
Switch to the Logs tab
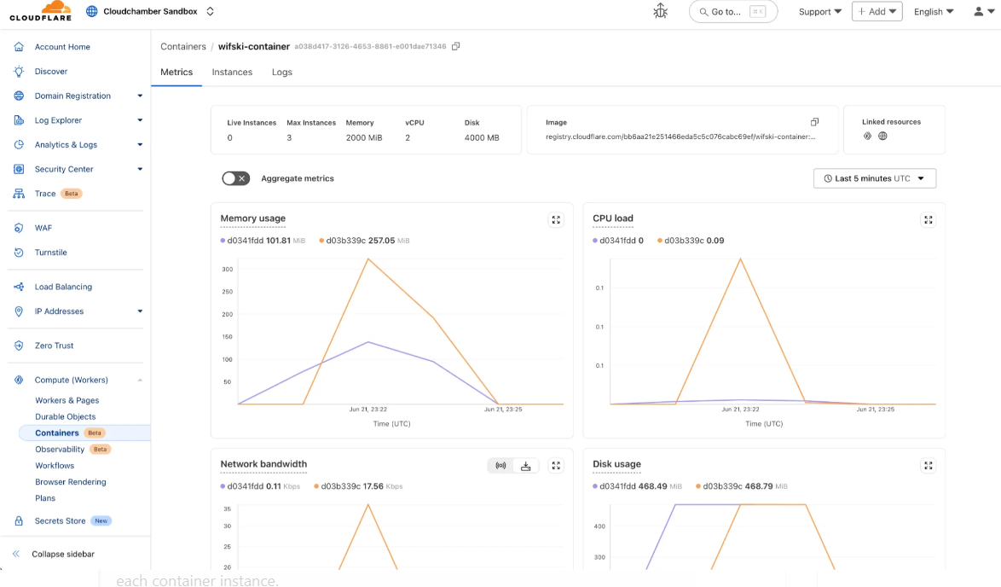[281, 73]
